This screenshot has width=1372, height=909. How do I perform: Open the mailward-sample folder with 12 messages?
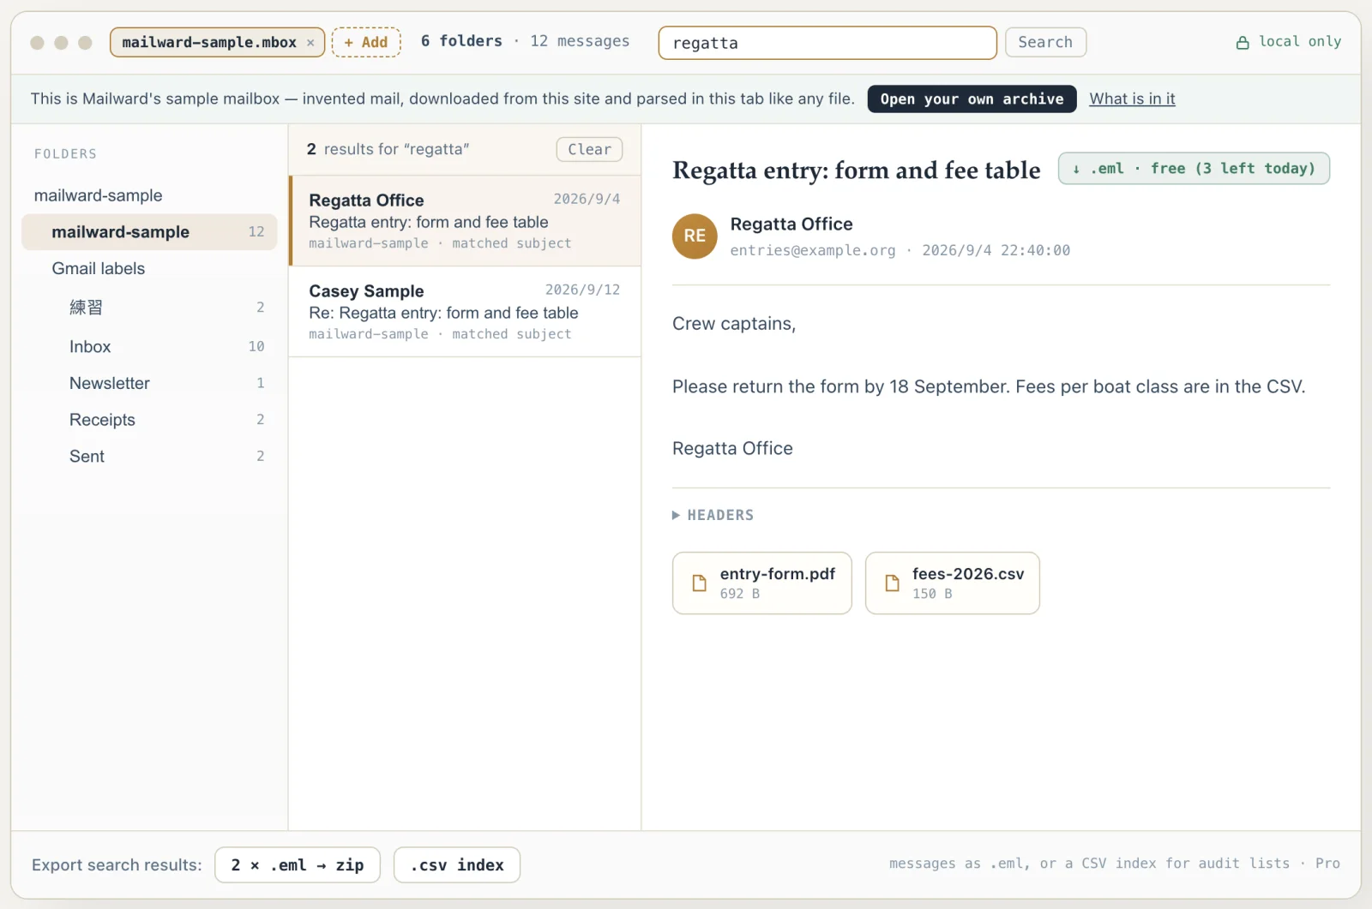pos(149,232)
